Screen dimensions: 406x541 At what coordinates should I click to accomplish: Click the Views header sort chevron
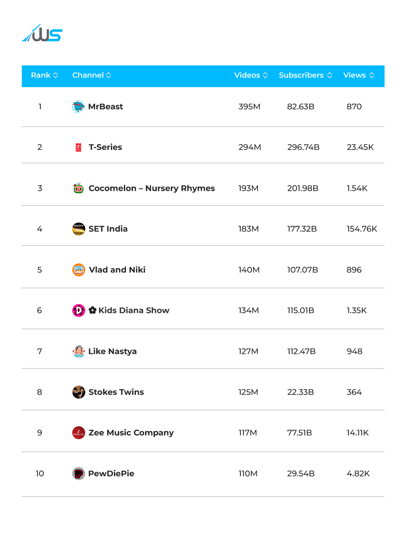(x=372, y=75)
